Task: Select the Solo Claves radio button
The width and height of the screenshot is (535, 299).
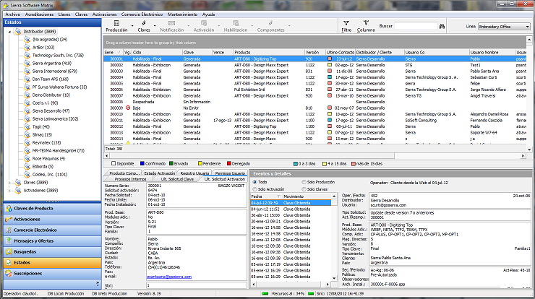Action: [304, 189]
